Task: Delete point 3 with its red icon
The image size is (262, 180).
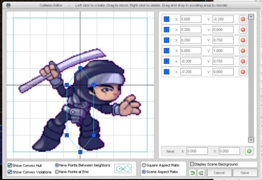Action: pos(243,51)
